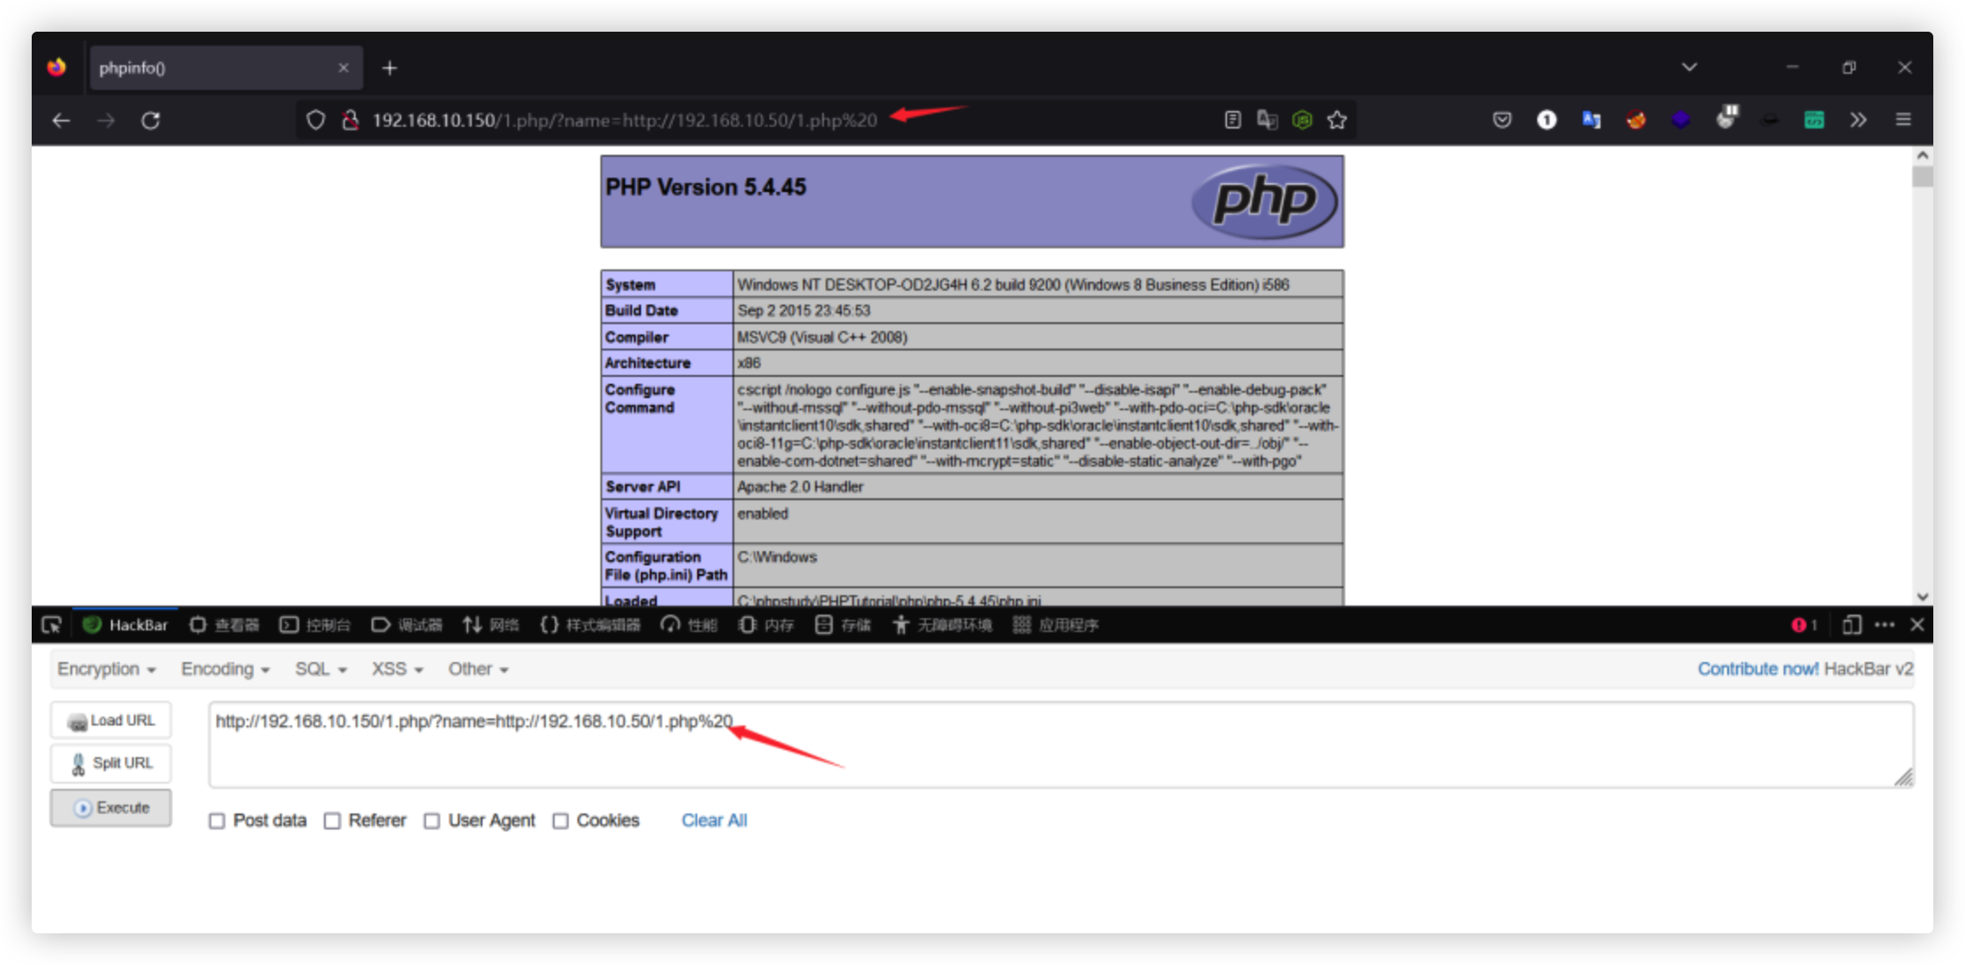Open the Pocket save icon
The height and width of the screenshot is (965, 1965).
coord(1502,120)
